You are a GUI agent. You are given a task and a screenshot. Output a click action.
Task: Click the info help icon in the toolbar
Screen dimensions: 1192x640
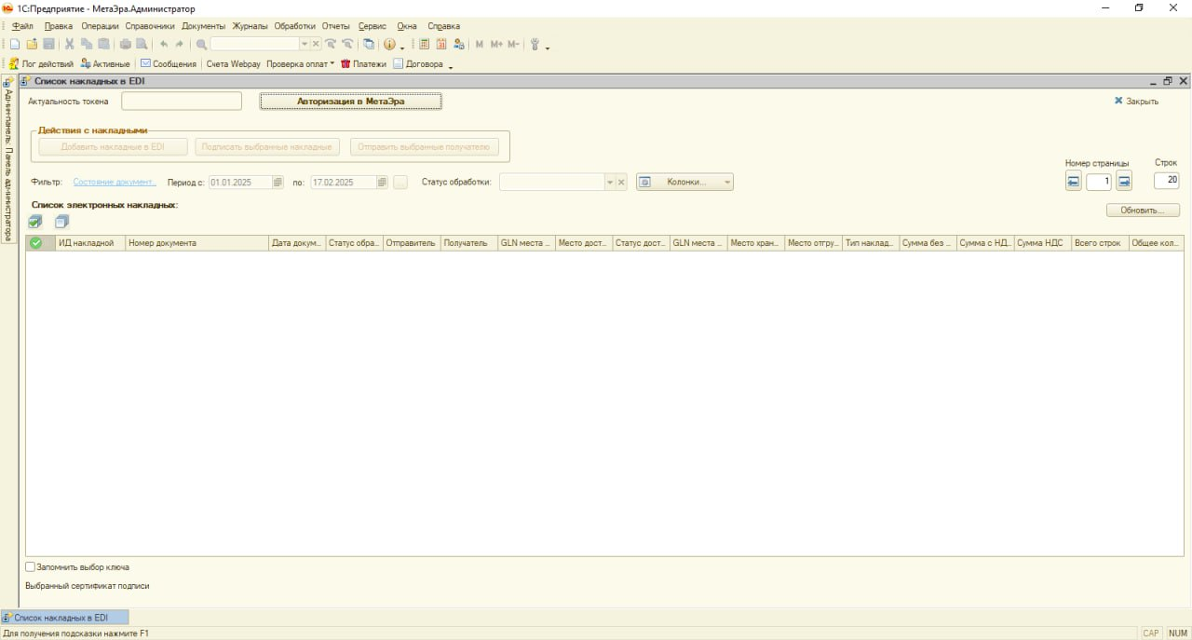pyautogui.click(x=389, y=44)
